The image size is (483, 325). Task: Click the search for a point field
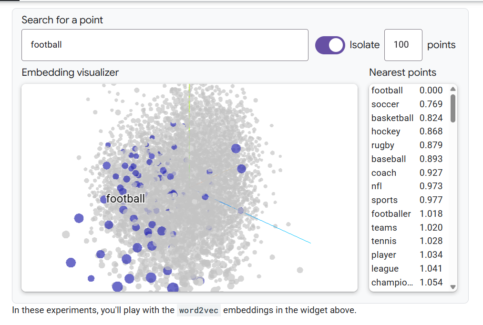[165, 45]
